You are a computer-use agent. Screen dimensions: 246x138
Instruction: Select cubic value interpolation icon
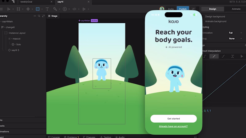pyautogui.click(x=232, y=56)
